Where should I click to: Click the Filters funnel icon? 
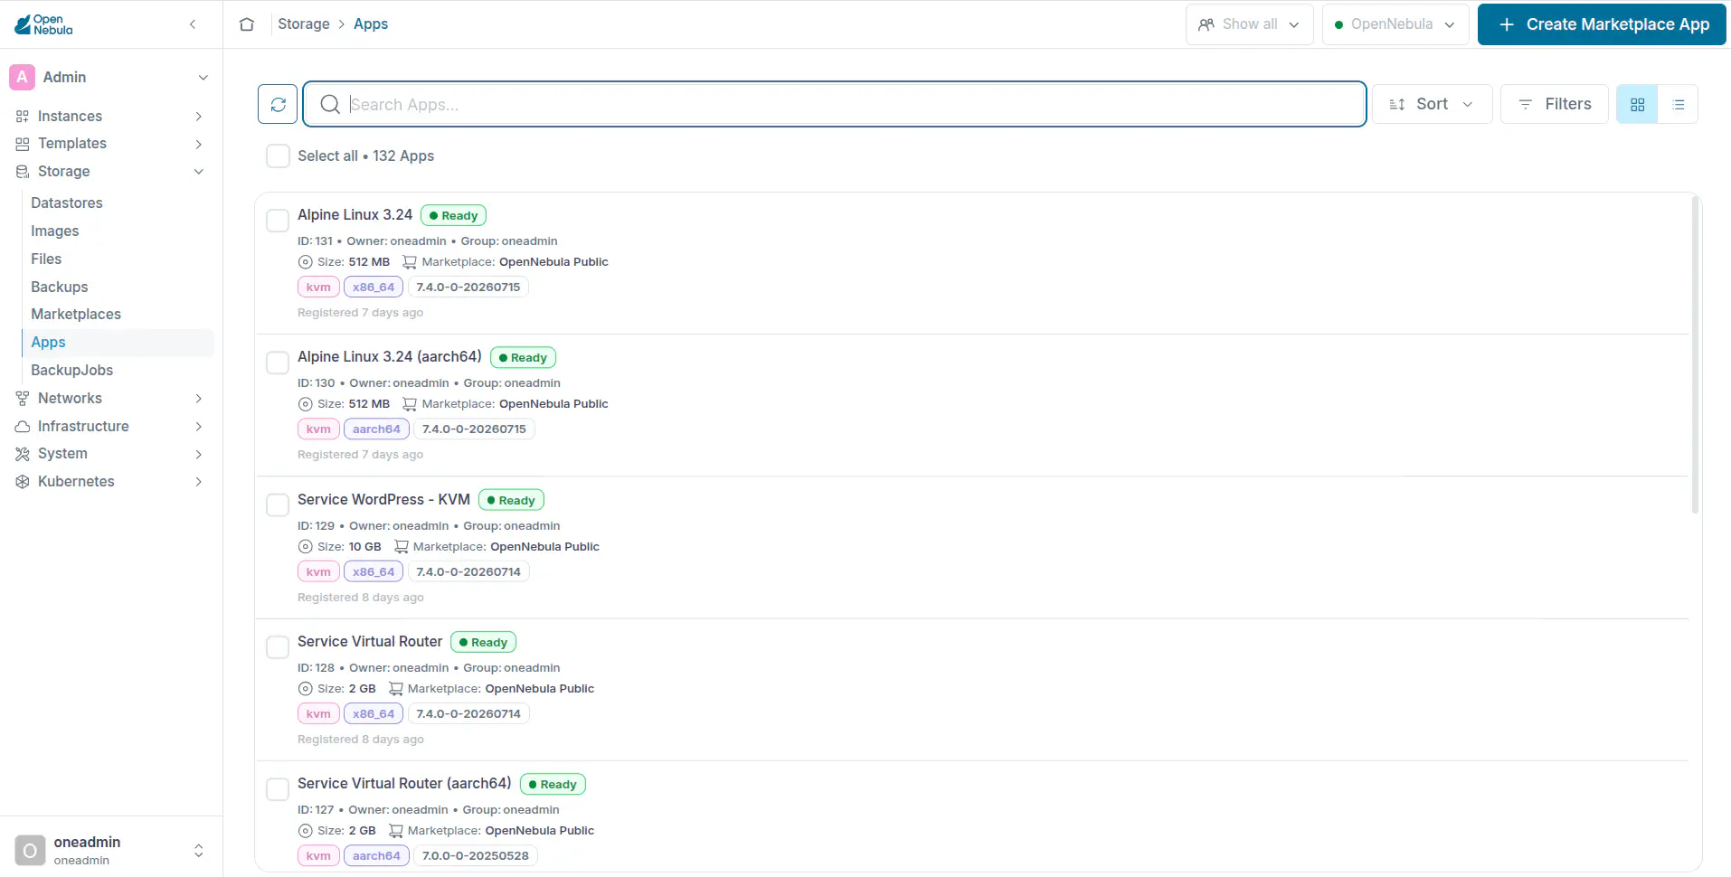point(1526,104)
